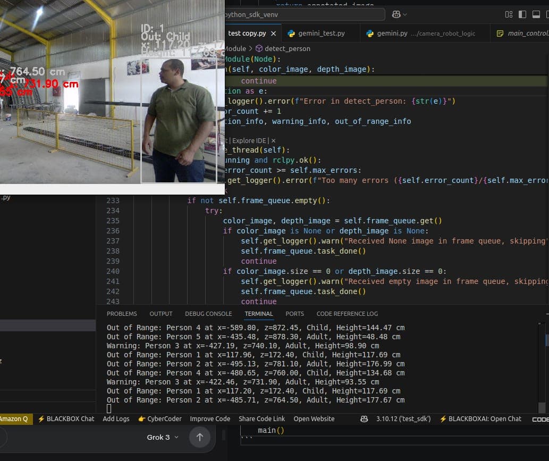Click the send arrow button next to Grok 3
This screenshot has height=461, width=549.
[x=200, y=437]
